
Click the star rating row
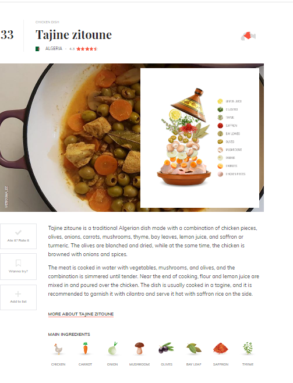coord(87,49)
